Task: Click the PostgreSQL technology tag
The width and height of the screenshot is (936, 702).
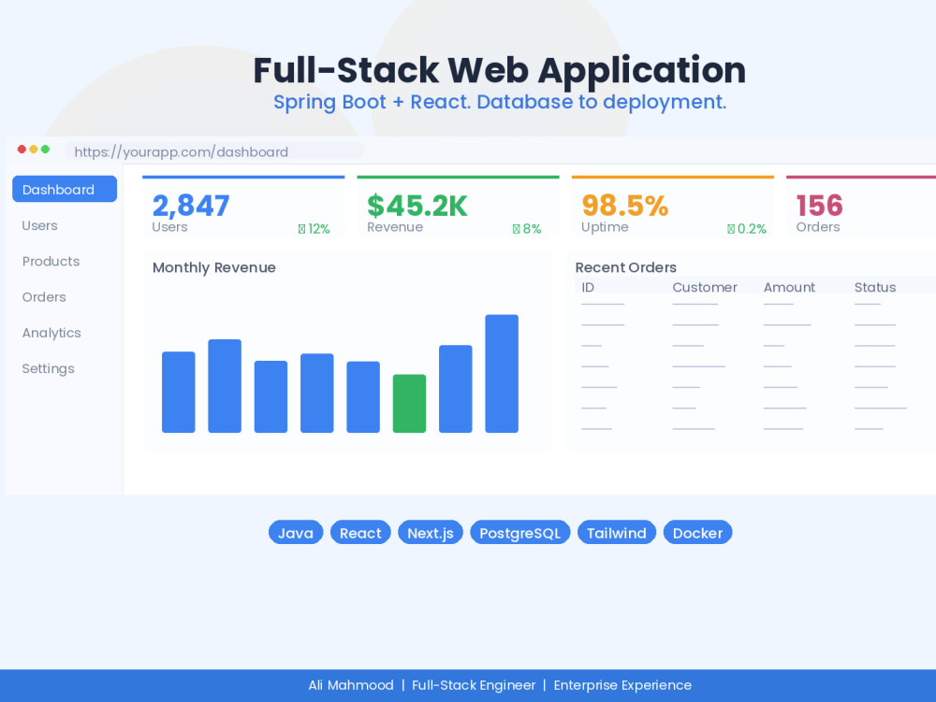Action: pyautogui.click(x=519, y=532)
